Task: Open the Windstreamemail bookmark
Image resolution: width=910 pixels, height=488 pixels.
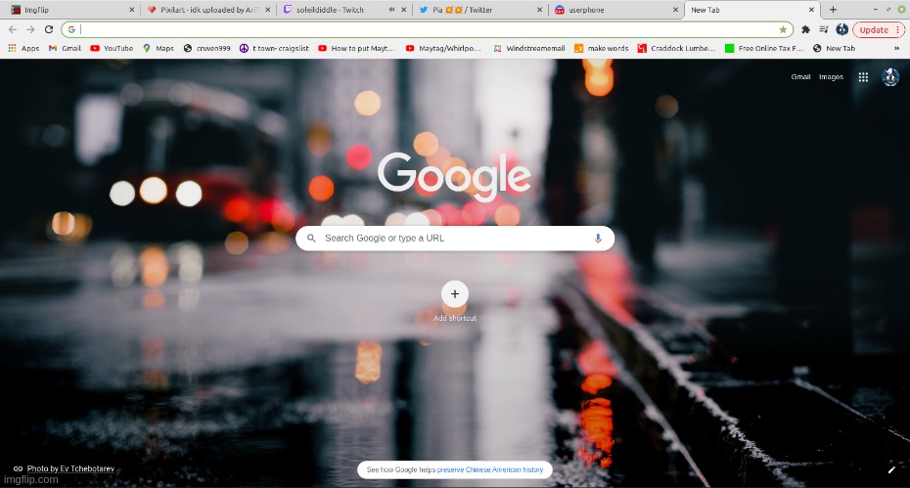Action: click(529, 48)
